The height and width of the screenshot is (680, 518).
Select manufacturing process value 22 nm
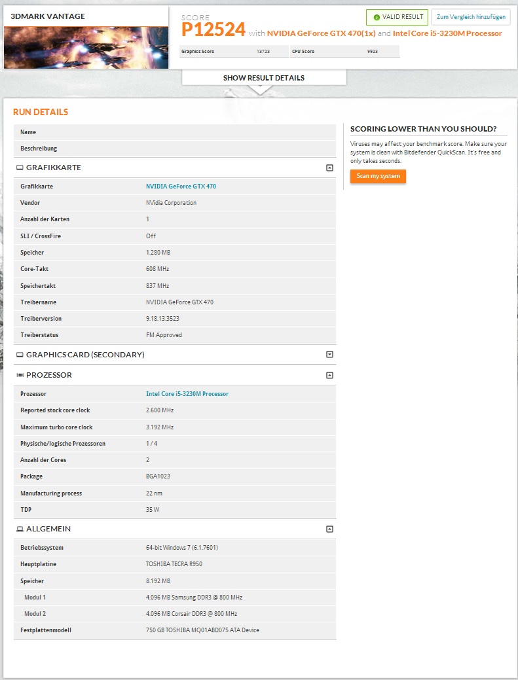[154, 493]
